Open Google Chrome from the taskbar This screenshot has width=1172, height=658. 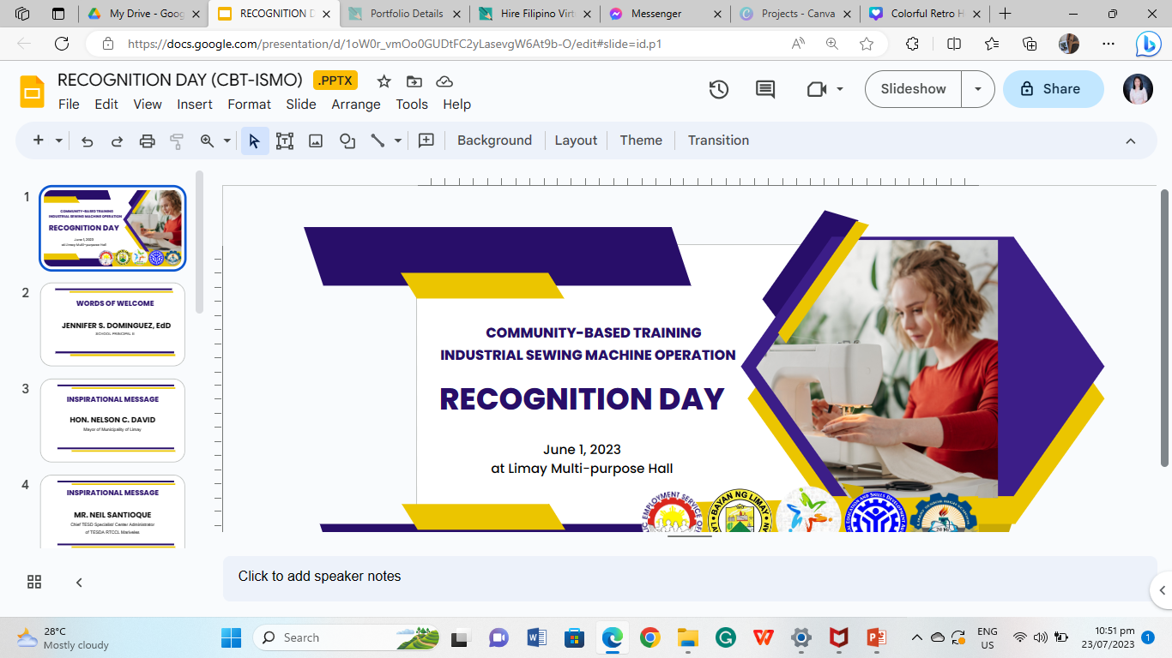click(649, 637)
